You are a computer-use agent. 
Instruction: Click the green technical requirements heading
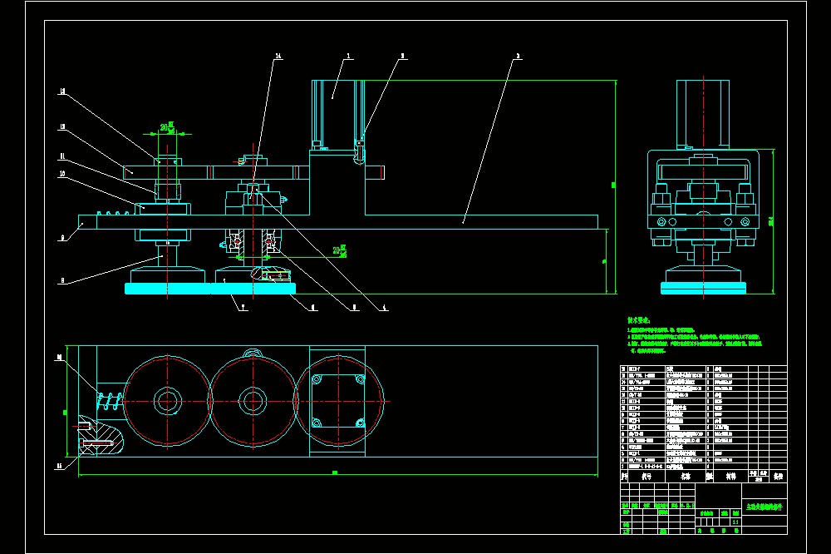638,320
